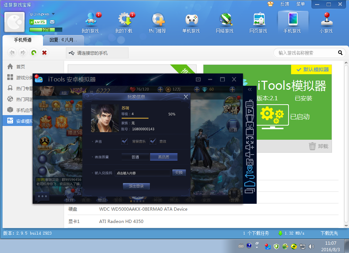Open the iTools emulator title bar dropdown menu
Image resolution: width=349 pixels, height=253 pixels.
tap(198, 79)
